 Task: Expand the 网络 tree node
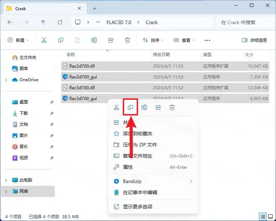[x=6, y=191]
